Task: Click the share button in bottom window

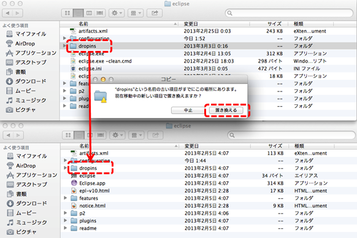Action: tap(155, 135)
